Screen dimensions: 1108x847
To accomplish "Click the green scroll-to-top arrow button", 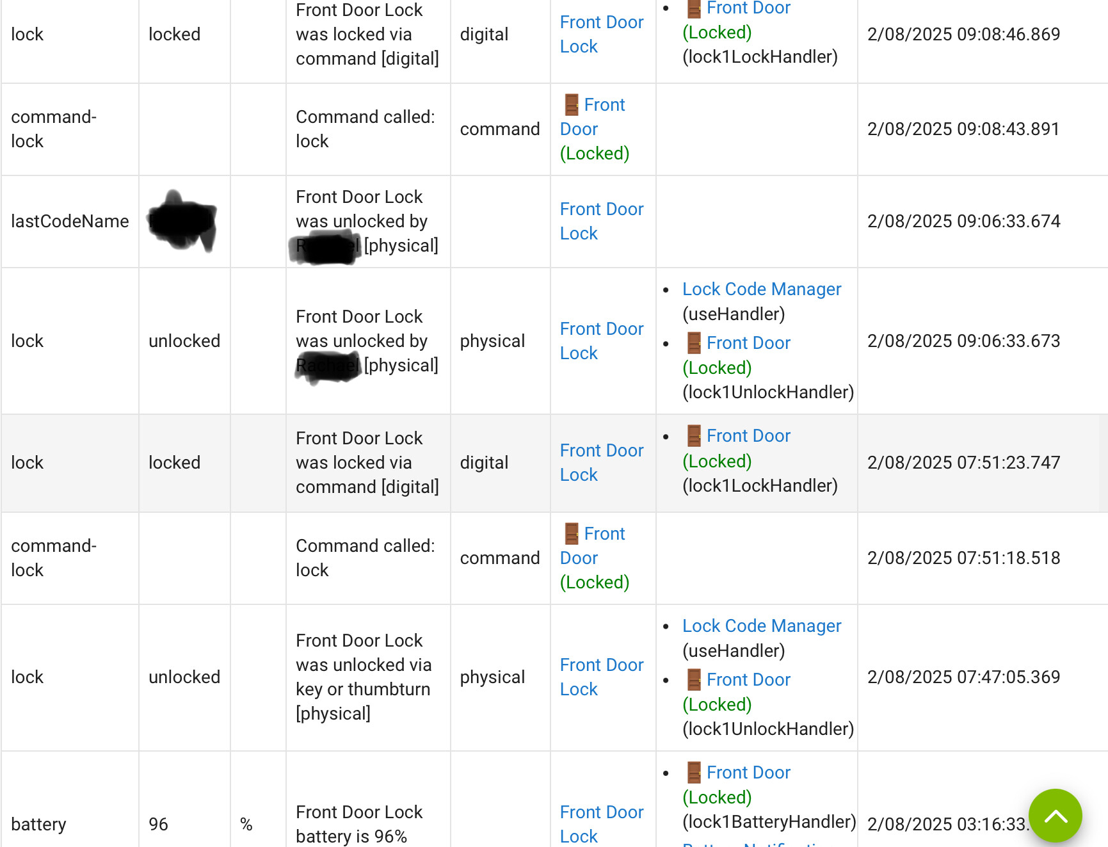I will pos(1055,816).
